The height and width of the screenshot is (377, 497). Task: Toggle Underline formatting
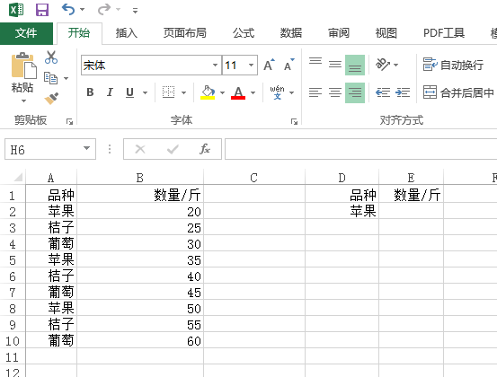[x=129, y=92]
